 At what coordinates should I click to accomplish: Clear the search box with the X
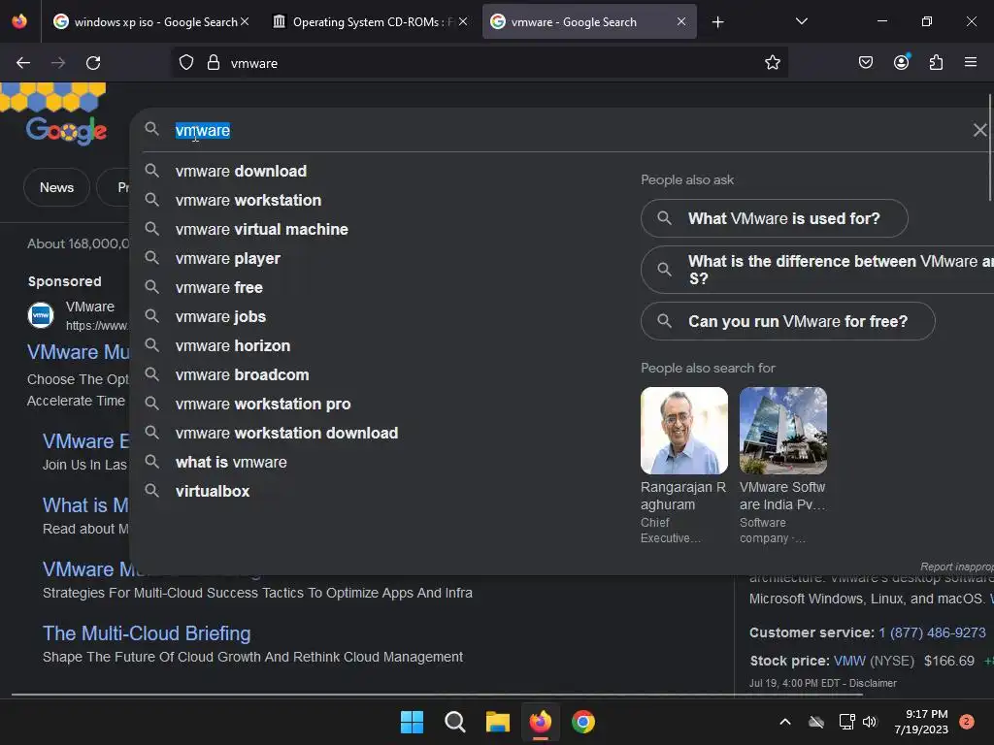[980, 131]
